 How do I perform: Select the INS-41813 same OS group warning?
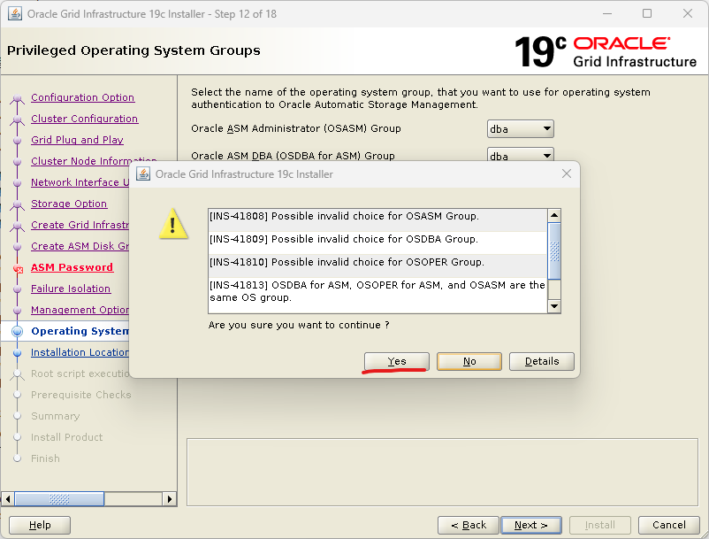[377, 291]
